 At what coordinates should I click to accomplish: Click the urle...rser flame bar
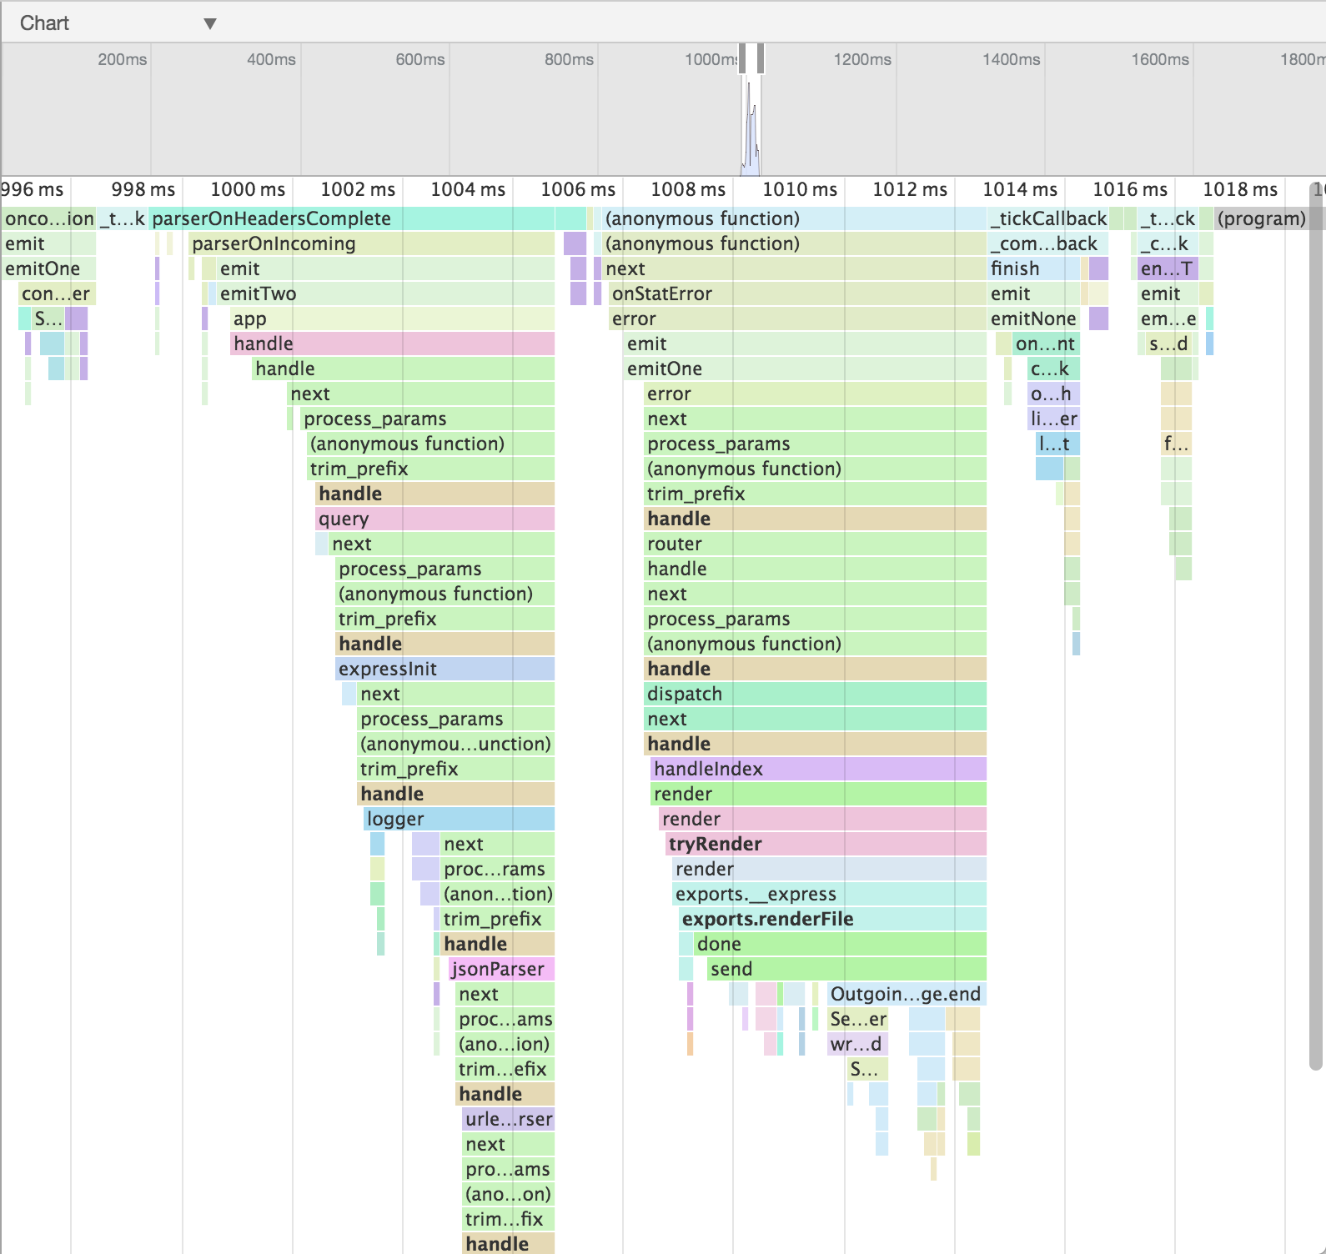(x=508, y=1119)
